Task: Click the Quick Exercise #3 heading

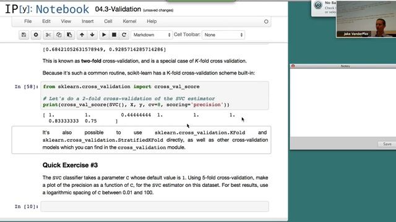Action: pos(70,165)
